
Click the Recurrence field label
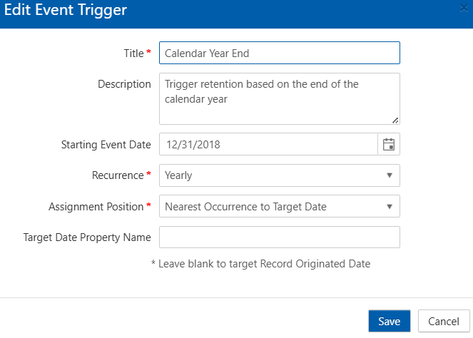click(118, 175)
